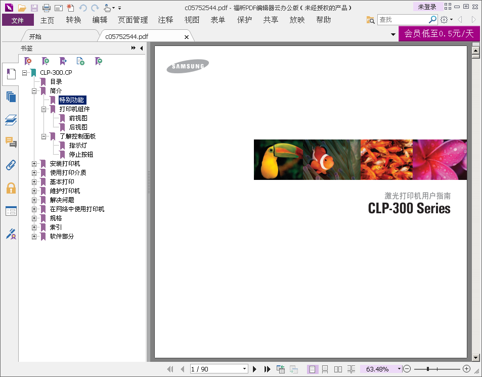
Task: Expand the 软件部分 bookmark node
Action: (x=34, y=237)
